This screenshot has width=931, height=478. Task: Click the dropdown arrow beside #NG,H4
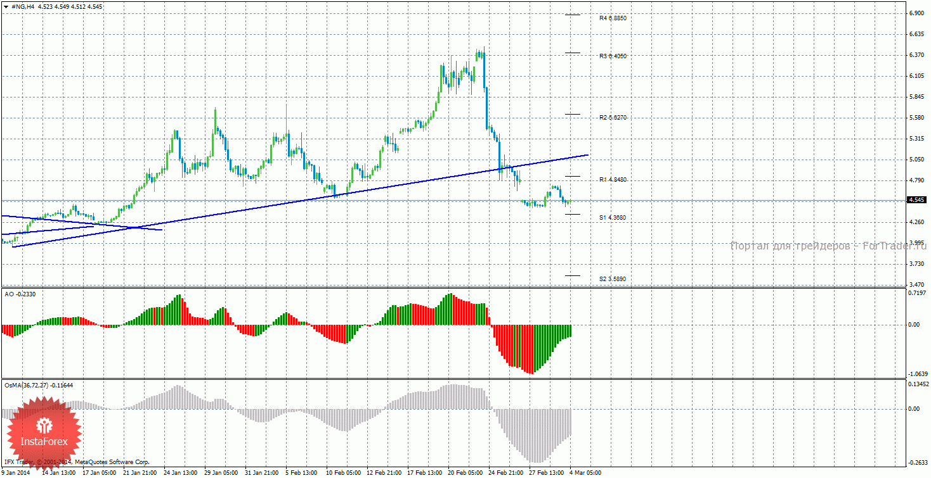tap(6, 6)
